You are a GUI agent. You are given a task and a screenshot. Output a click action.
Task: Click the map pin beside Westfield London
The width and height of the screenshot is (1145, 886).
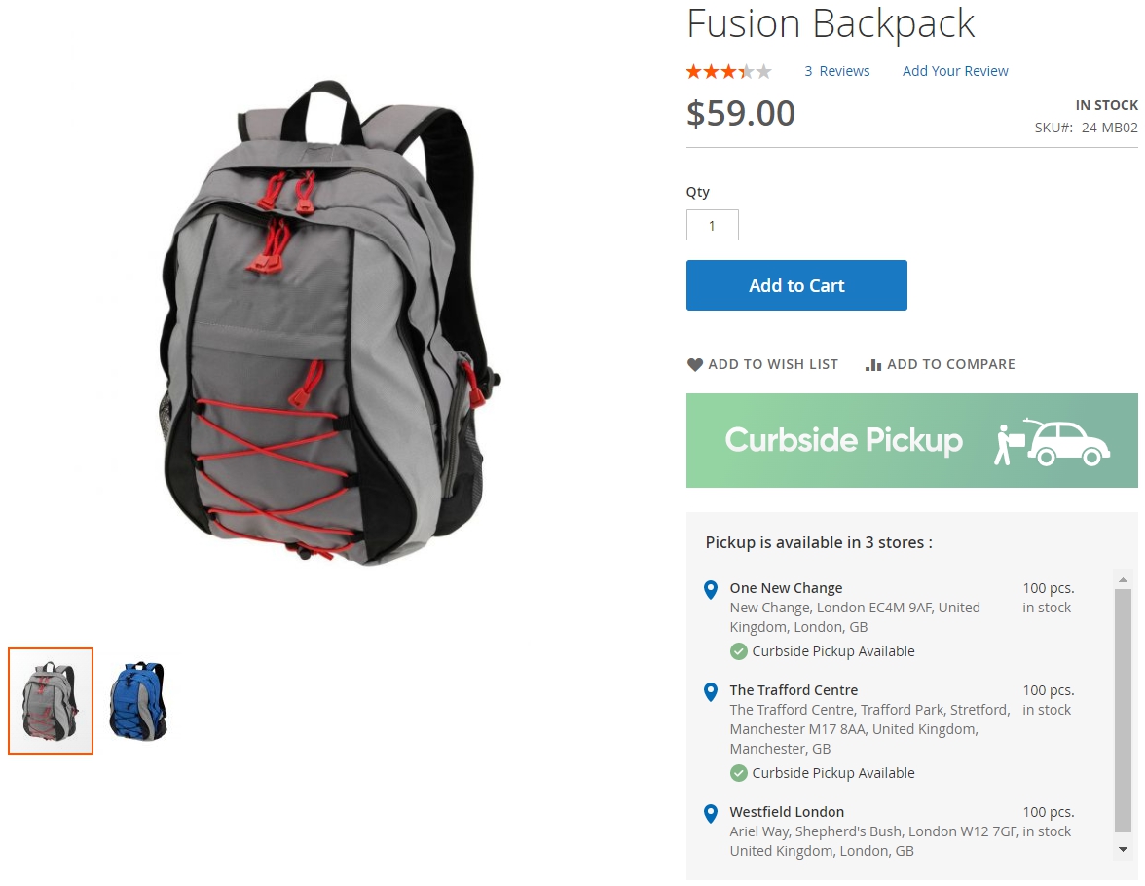711,814
